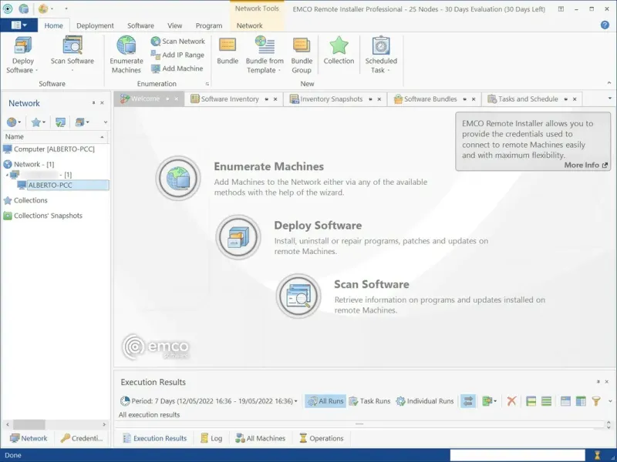Click the More Info link
617x462 pixels.
pyautogui.click(x=586, y=165)
